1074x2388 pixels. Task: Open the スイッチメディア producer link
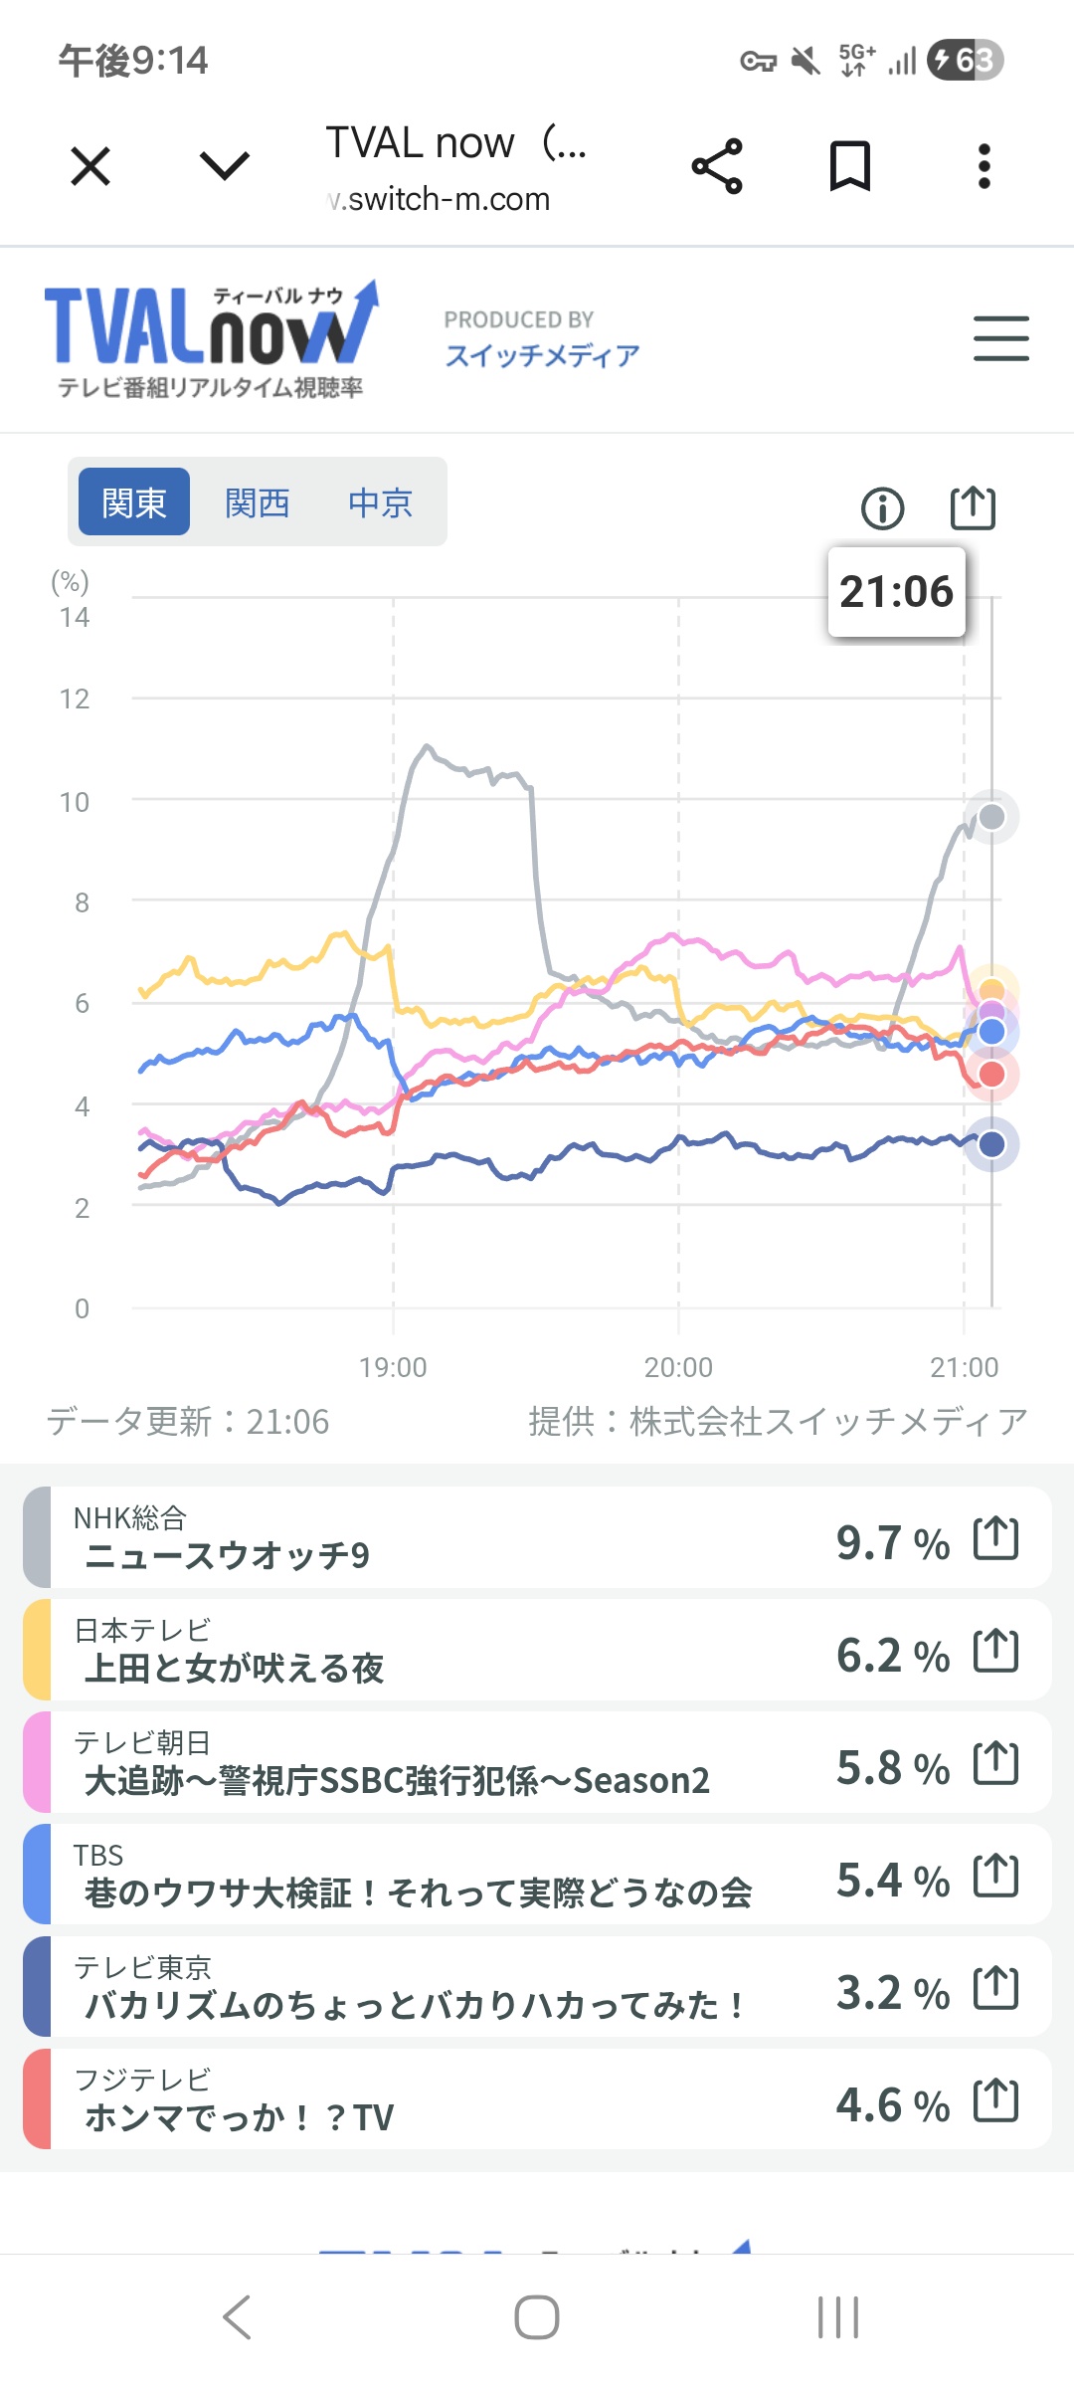click(542, 355)
